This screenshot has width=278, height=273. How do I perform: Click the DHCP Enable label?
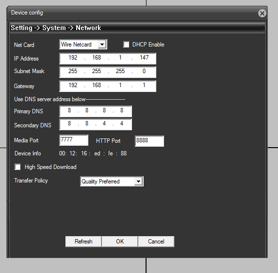pyautogui.click(x=148, y=45)
